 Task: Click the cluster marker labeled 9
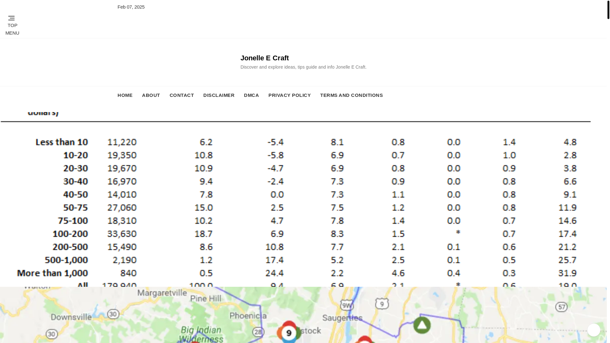pos(289,332)
